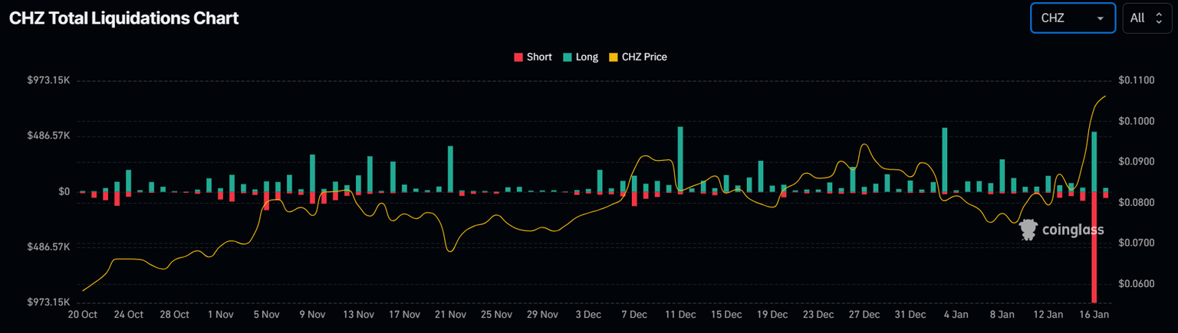Toggle the Long series in legend
The width and height of the screenshot is (1178, 333).
point(580,57)
